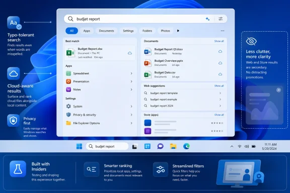Viewport: 290px width, 193px height.
Task: Expand the File Explorer Options chevron
Action: click(131, 123)
